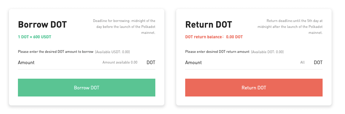Click the return deadline note

coord(290,27)
